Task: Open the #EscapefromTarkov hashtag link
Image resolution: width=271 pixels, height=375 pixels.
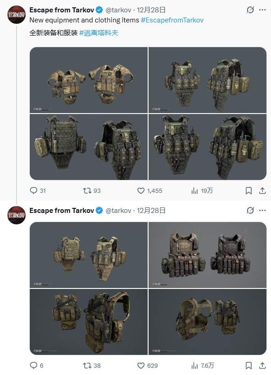Action: (172, 20)
